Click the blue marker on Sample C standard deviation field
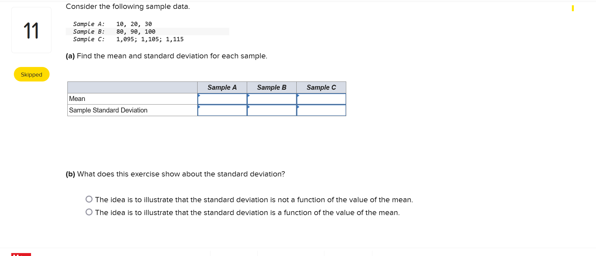 pyautogui.click(x=298, y=107)
